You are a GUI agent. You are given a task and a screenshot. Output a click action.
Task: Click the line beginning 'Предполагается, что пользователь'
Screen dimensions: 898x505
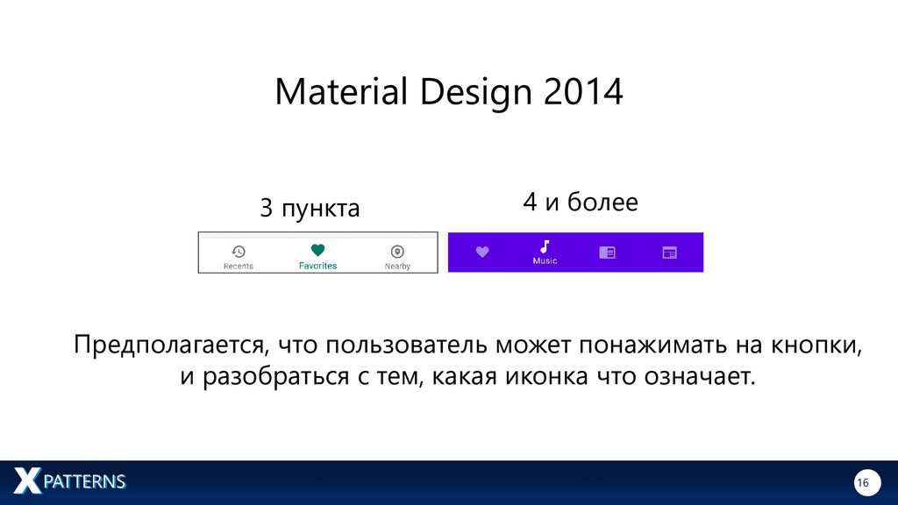pyautogui.click(x=468, y=345)
